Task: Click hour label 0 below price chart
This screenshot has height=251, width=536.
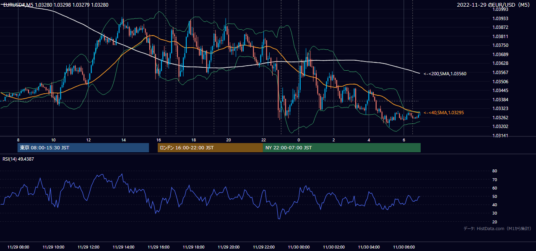Action: (299, 140)
